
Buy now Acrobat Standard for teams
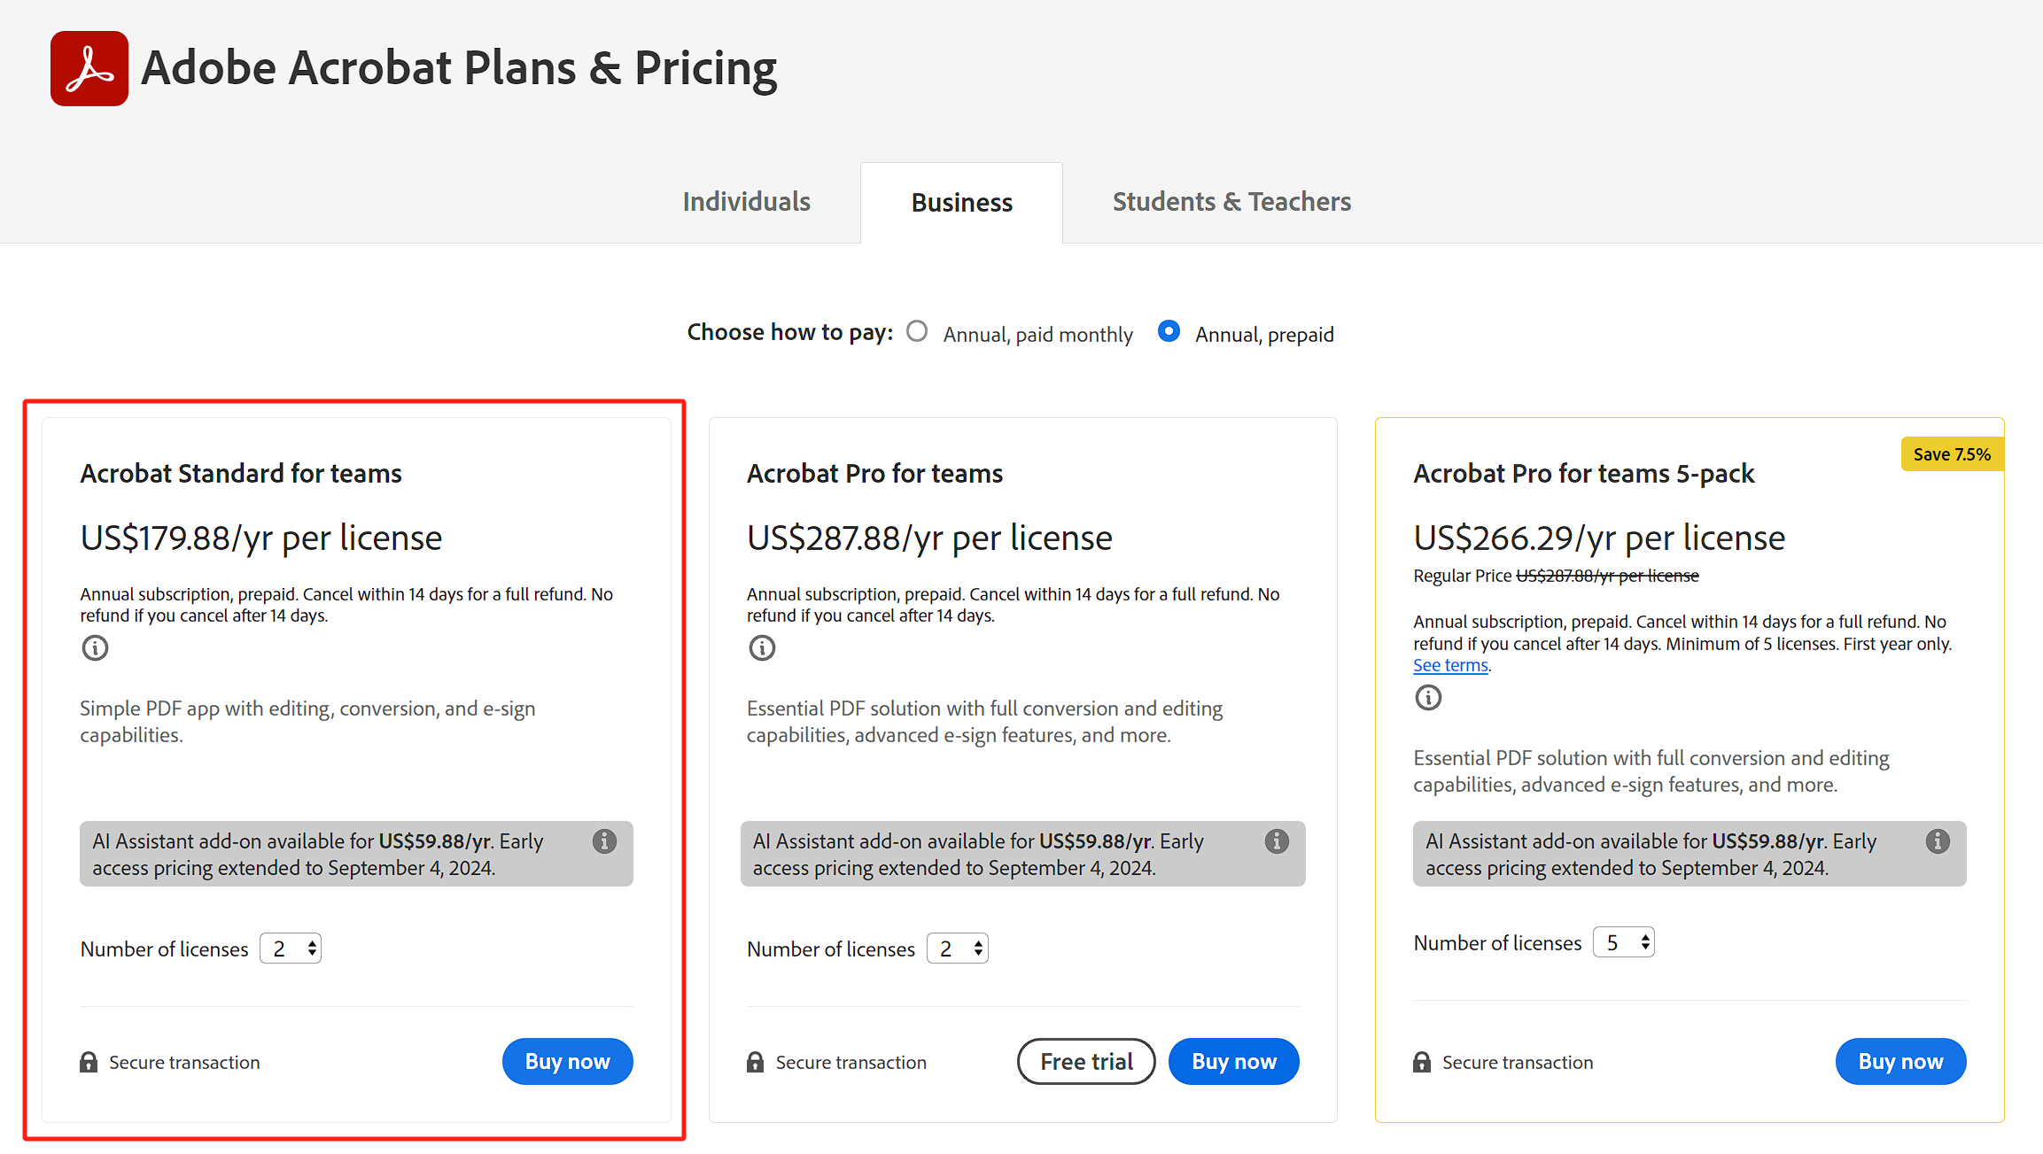point(567,1061)
